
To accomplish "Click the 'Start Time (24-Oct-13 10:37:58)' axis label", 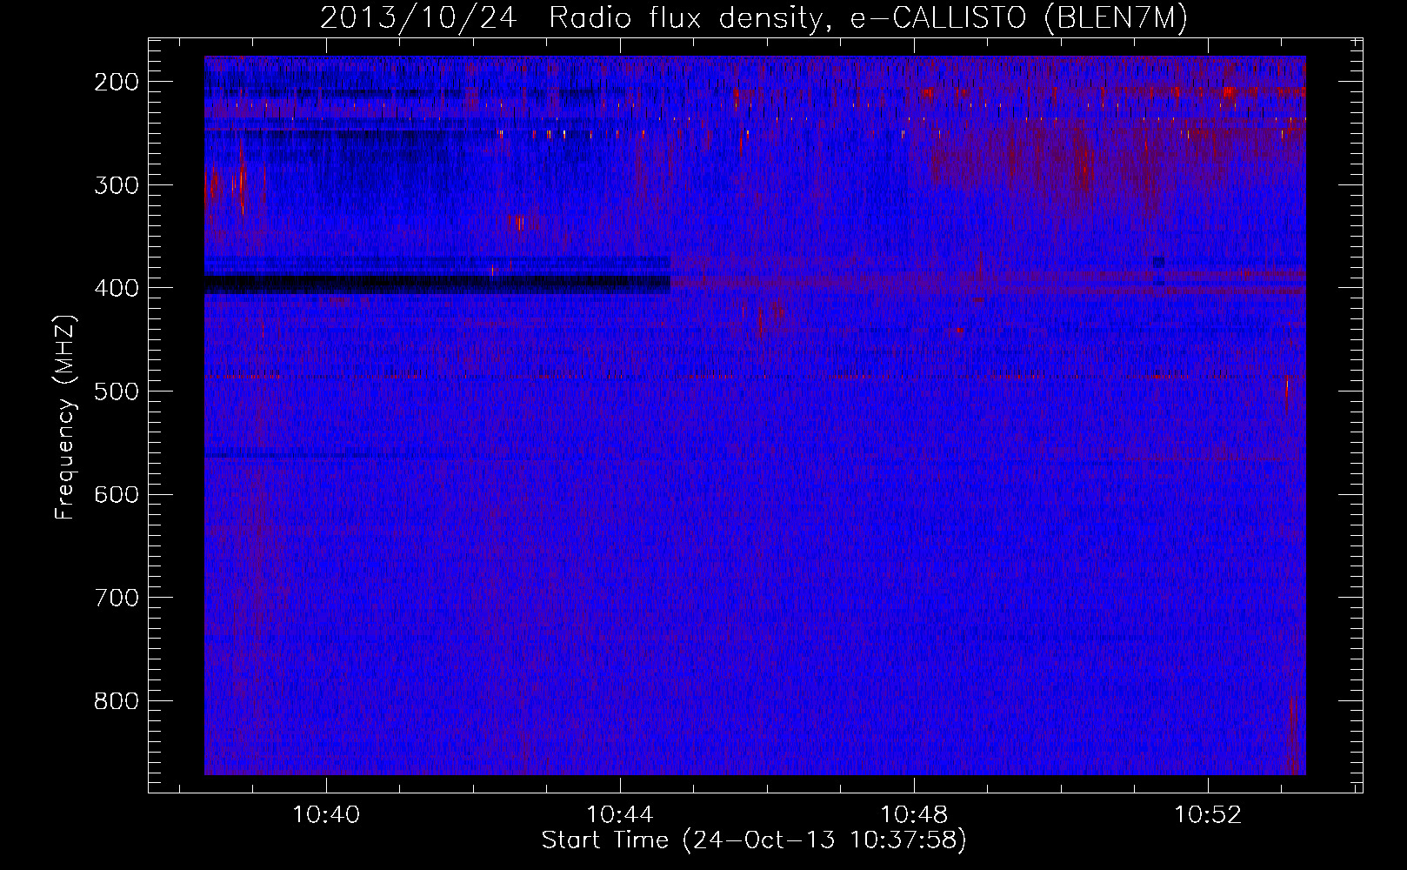I will pyautogui.click(x=754, y=840).
